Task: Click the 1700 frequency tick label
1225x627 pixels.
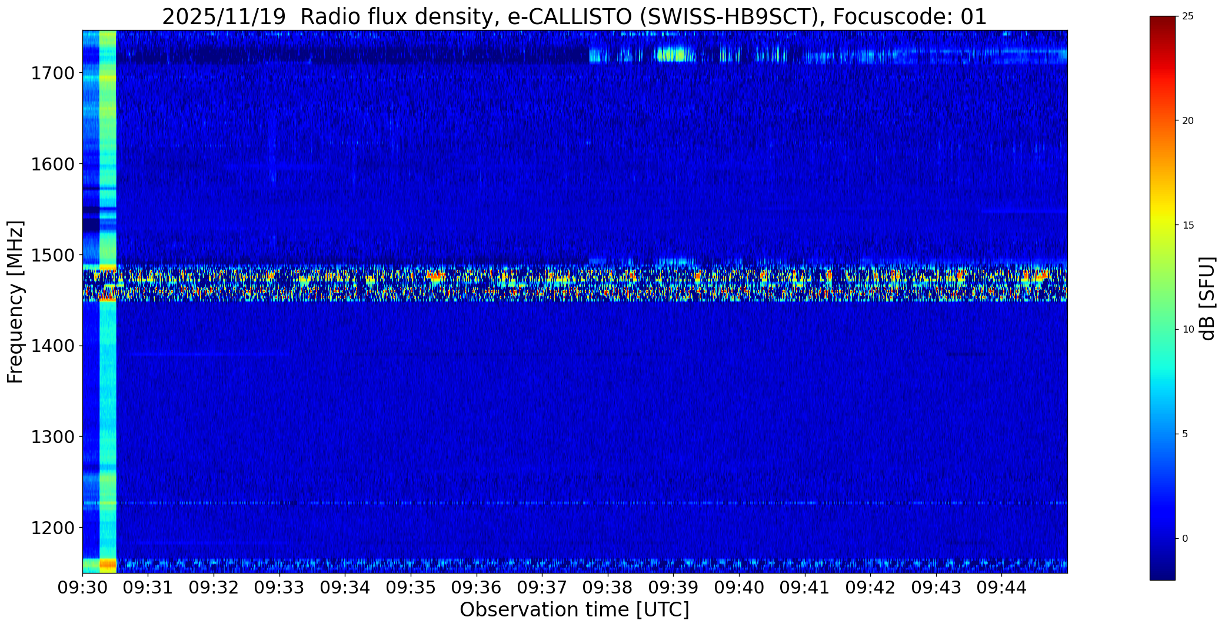Action: tap(52, 73)
